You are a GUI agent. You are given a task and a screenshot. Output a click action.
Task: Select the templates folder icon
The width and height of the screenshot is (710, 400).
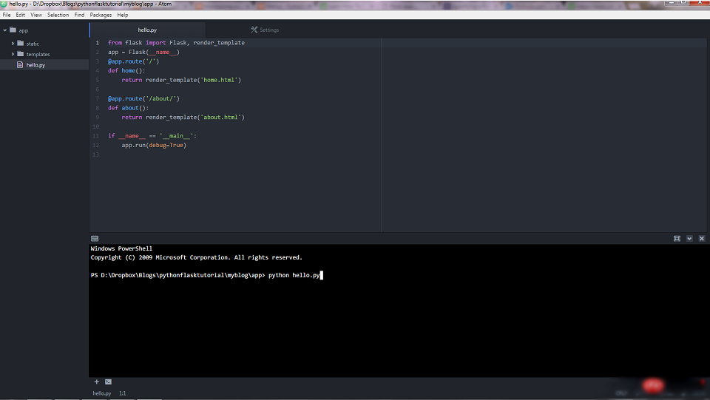coord(21,54)
